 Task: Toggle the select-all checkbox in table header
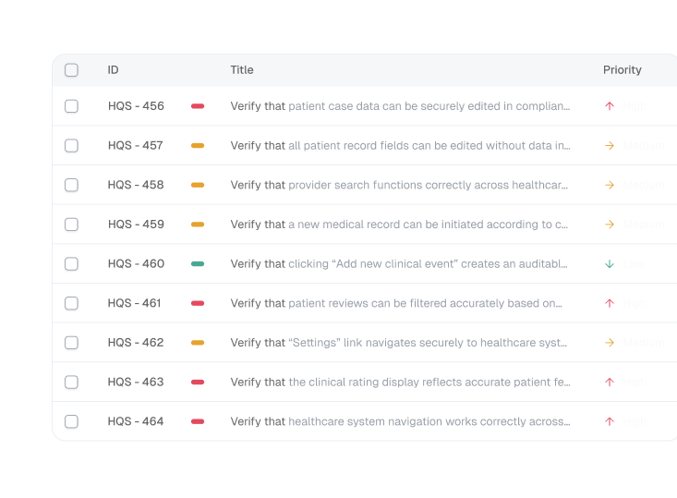[x=72, y=70]
